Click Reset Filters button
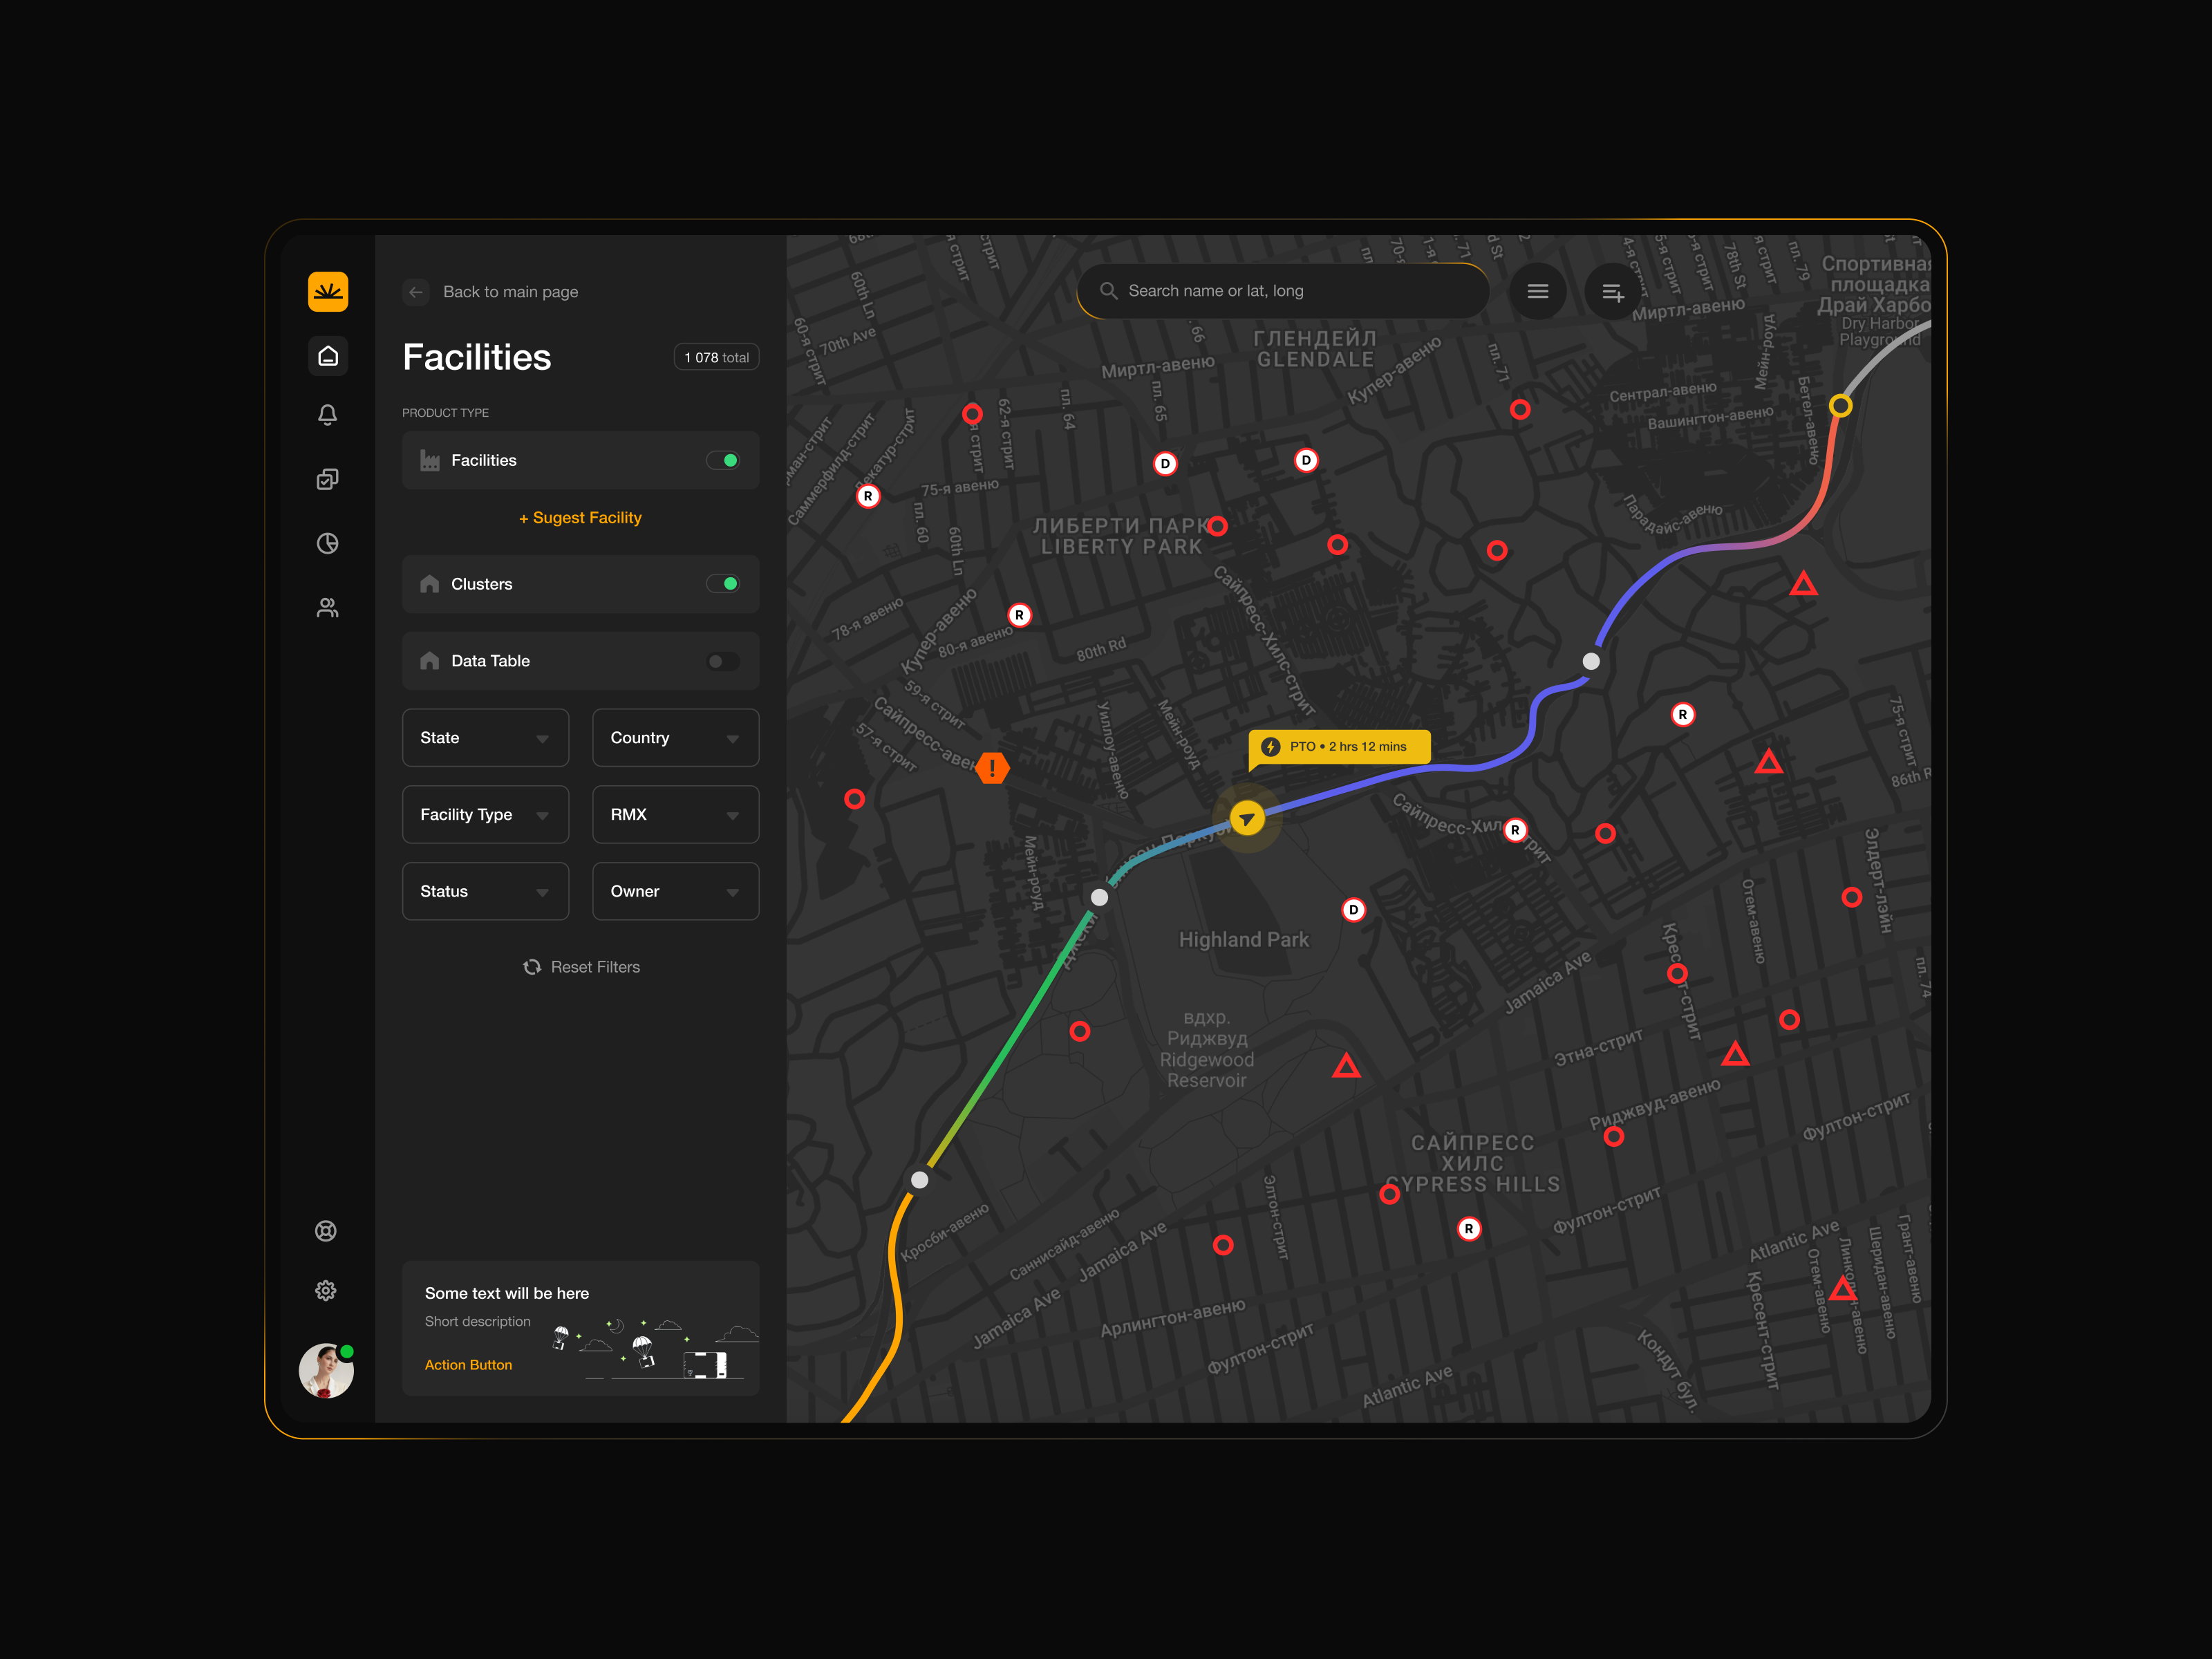This screenshot has width=2212, height=1659. point(581,967)
